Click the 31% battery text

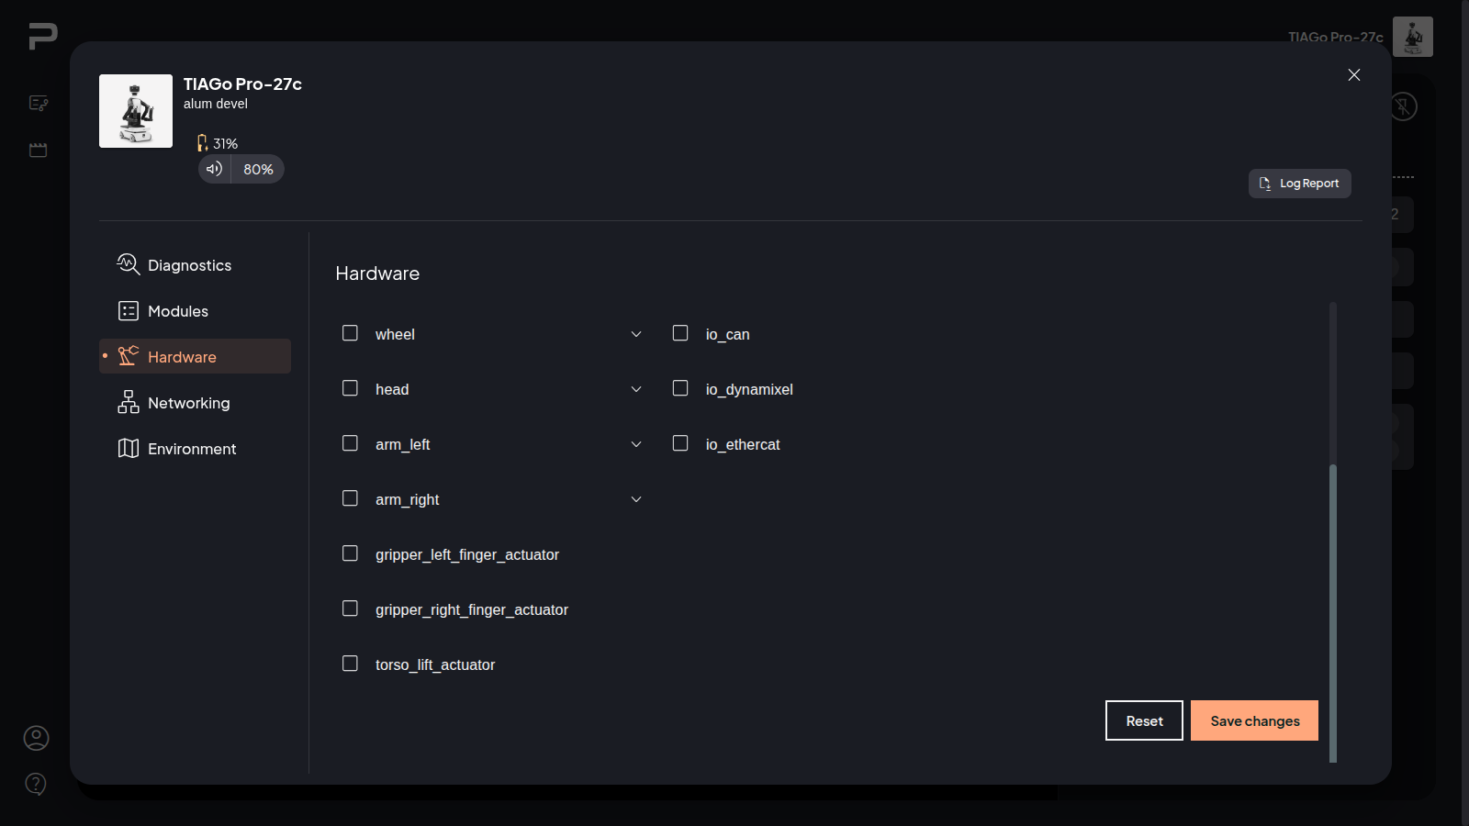click(x=226, y=144)
